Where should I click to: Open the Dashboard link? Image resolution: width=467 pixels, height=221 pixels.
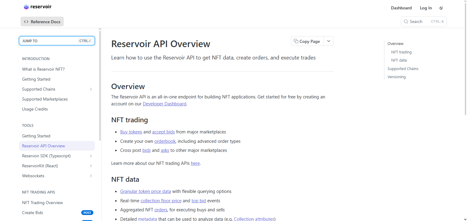401,8
